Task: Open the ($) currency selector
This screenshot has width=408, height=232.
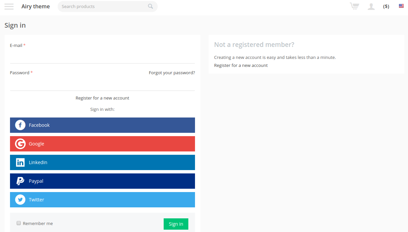Action: pyautogui.click(x=386, y=6)
